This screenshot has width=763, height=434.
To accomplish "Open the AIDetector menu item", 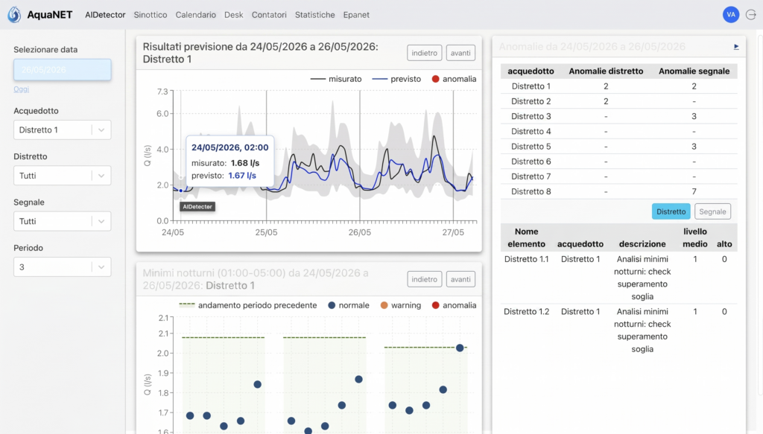I will point(105,15).
